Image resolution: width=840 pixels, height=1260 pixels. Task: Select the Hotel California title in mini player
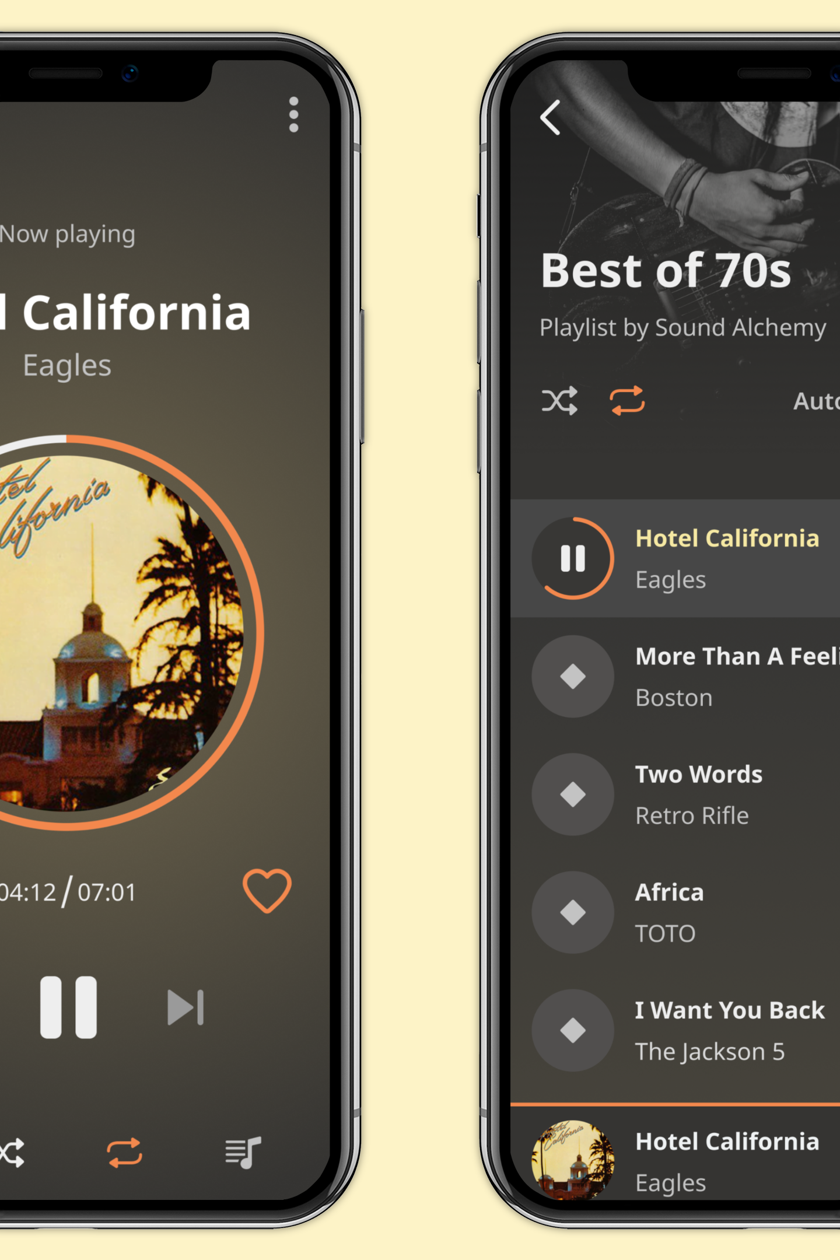coord(727,1142)
